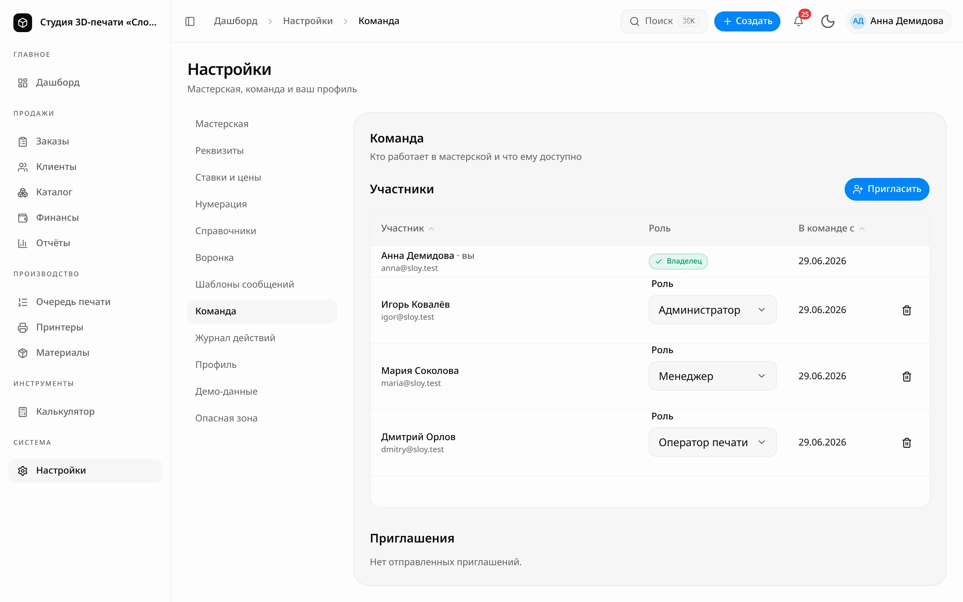
Task: Open Калькулятор tool
Action: click(x=85, y=412)
